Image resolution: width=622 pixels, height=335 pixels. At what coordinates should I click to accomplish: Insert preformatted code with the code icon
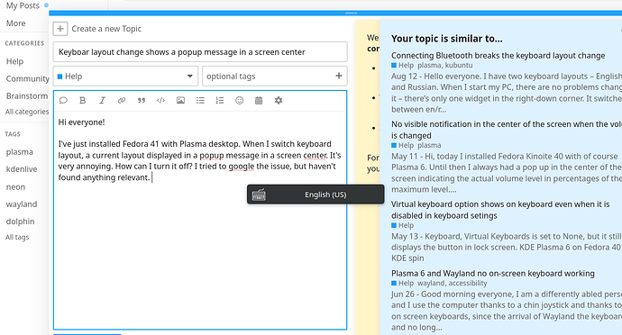point(160,100)
